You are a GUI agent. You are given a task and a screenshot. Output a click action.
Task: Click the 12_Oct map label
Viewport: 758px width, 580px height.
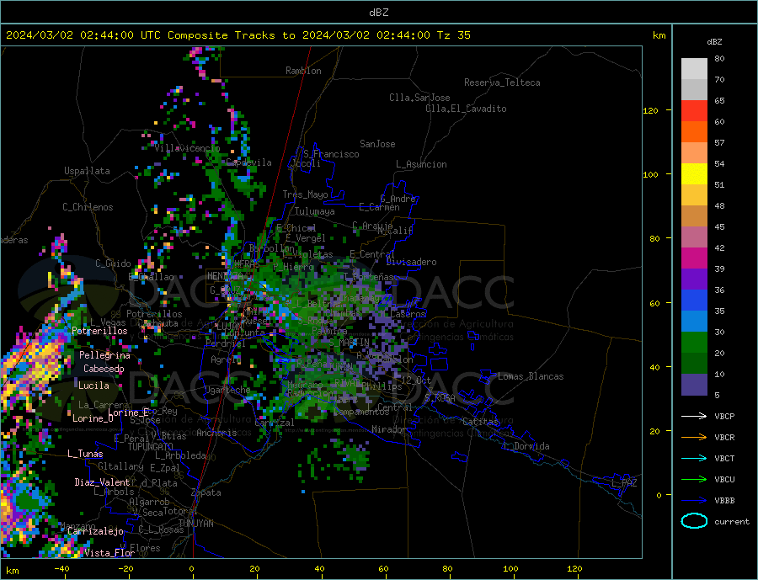(416, 380)
